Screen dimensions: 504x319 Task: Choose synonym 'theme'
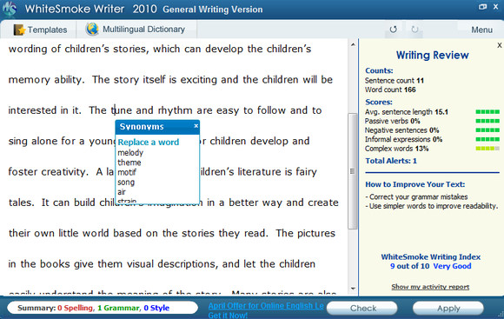click(129, 163)
